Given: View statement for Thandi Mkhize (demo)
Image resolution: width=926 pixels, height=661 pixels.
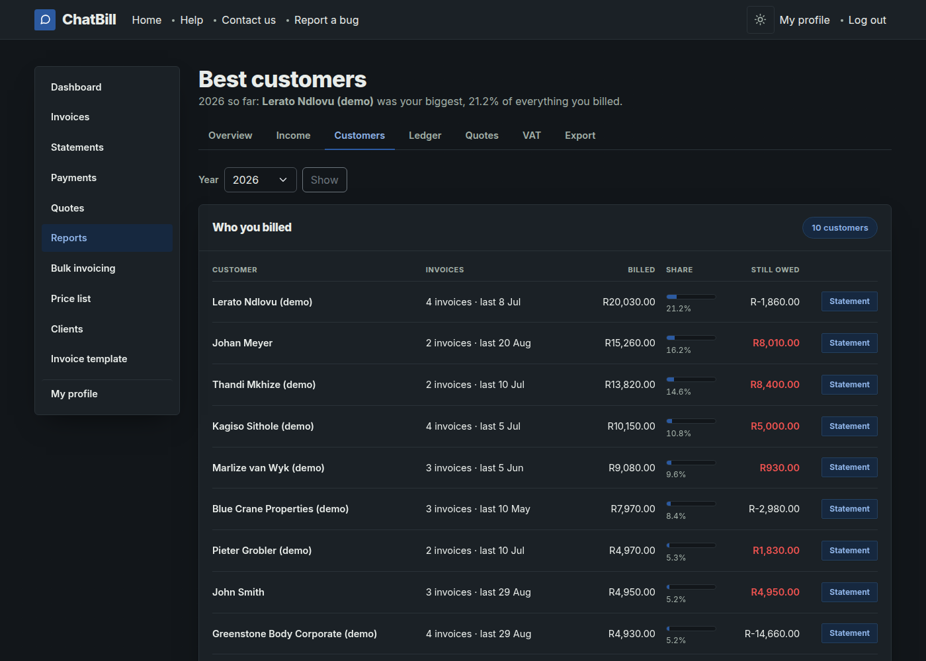Looking at the screenshot, I should coord(849,385).
